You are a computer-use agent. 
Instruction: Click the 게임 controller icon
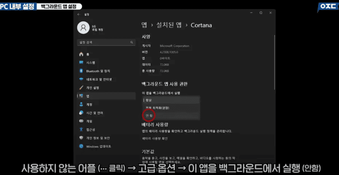[81, 121]
